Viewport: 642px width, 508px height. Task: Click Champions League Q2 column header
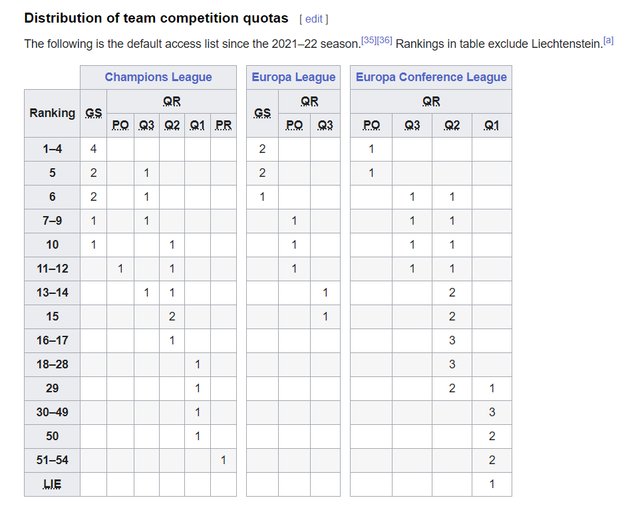172,125
